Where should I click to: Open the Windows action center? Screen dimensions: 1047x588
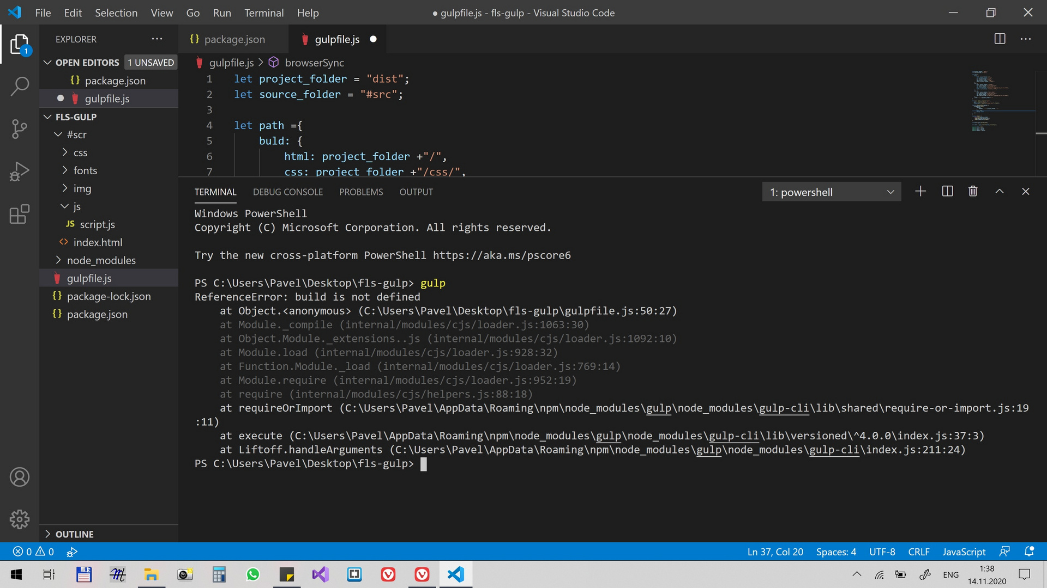coord(1024,574)
